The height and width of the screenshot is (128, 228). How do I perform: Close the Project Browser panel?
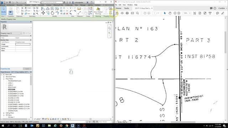tap(31, 72)
